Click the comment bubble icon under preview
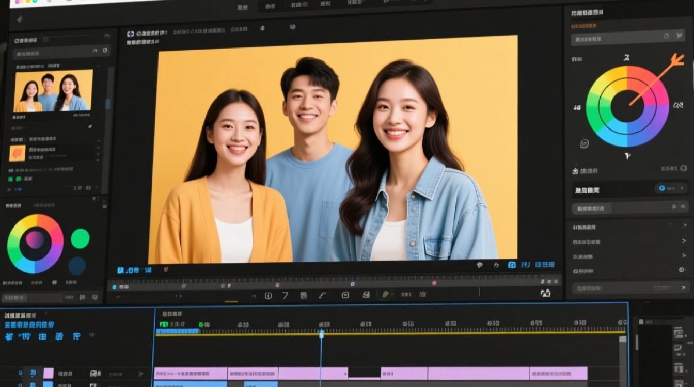This screenshot has height=387, width=694. (x=480, y=265)
